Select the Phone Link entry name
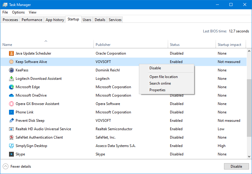 (24, 112)
